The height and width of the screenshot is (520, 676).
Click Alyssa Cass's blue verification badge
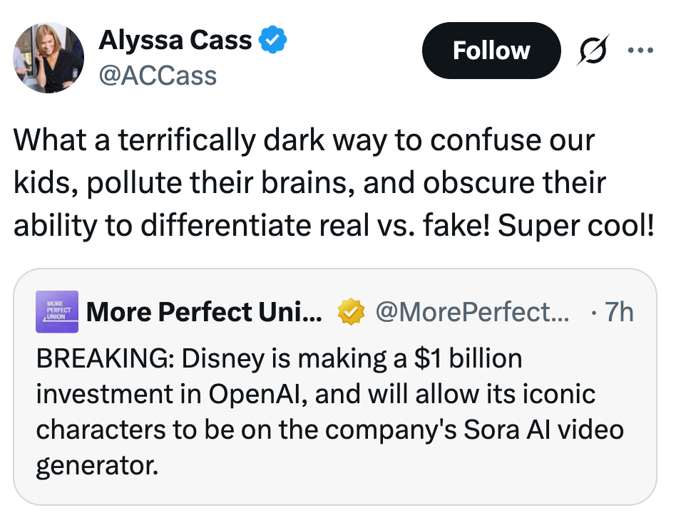point(271,40)
